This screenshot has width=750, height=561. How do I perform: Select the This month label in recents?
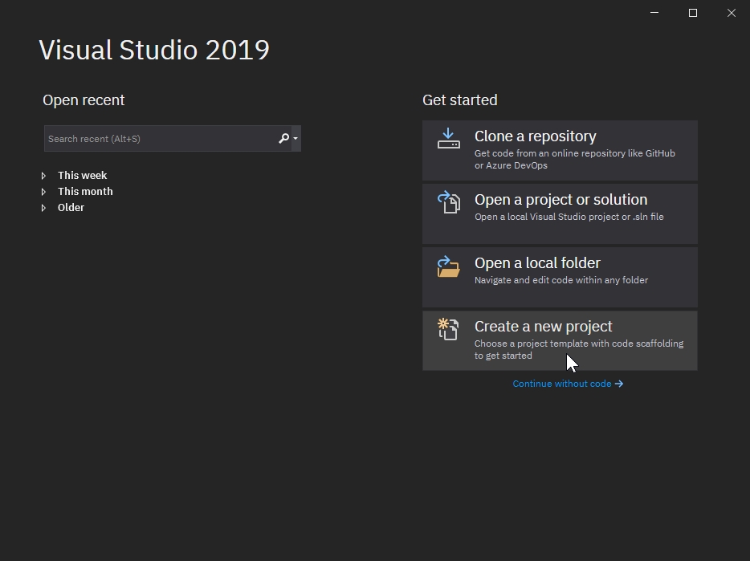point(85,192)
